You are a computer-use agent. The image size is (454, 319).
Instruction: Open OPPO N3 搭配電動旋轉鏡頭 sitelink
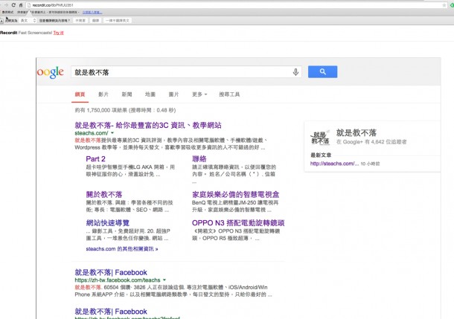coord(238,223)
